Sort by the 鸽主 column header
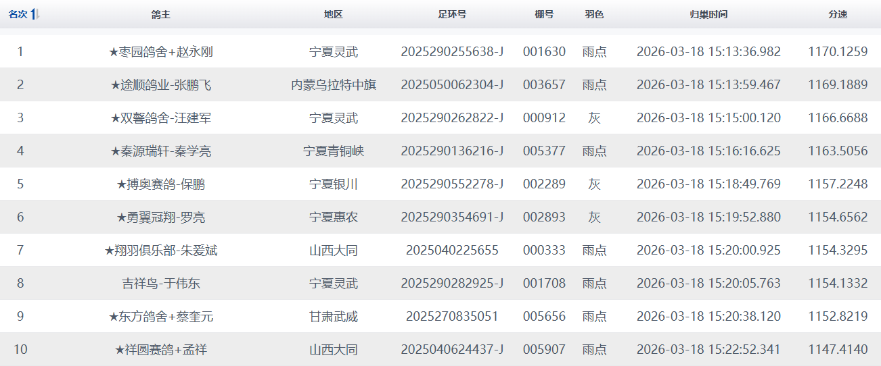Image resolution: width=881 pixels, height=366 pixels. click(161, 14)
